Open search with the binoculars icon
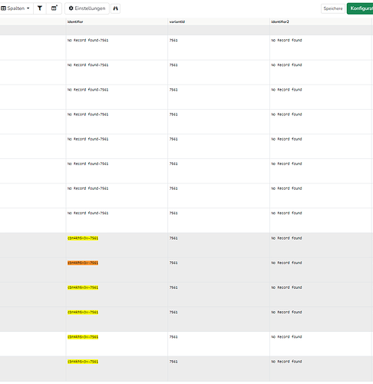The height and width of the screenshot is (384, 373). tap(116, 8)
